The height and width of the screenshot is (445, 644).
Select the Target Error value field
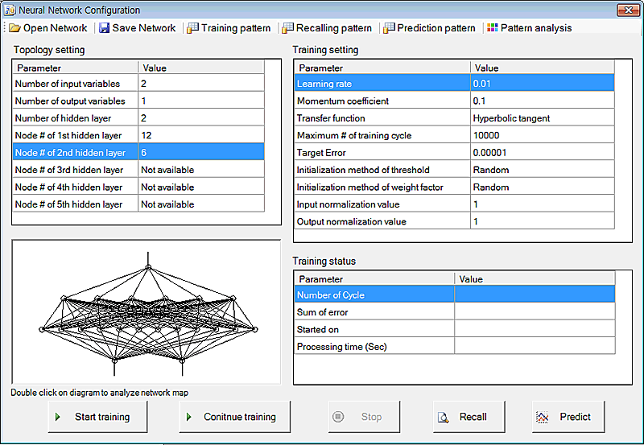[542, 152]
